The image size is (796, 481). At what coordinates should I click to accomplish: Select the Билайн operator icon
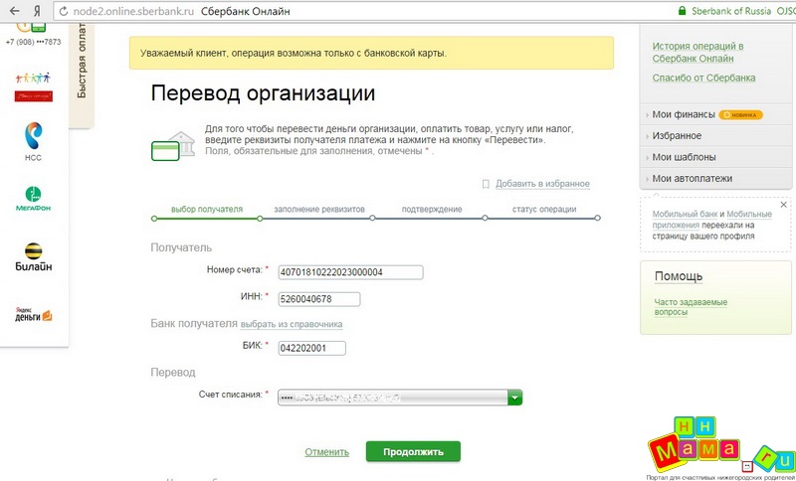click(34, 257)
